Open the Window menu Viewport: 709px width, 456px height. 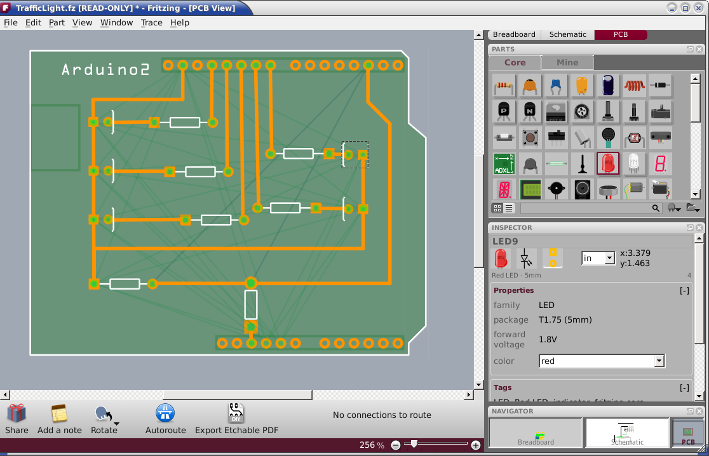coord(116,23)
